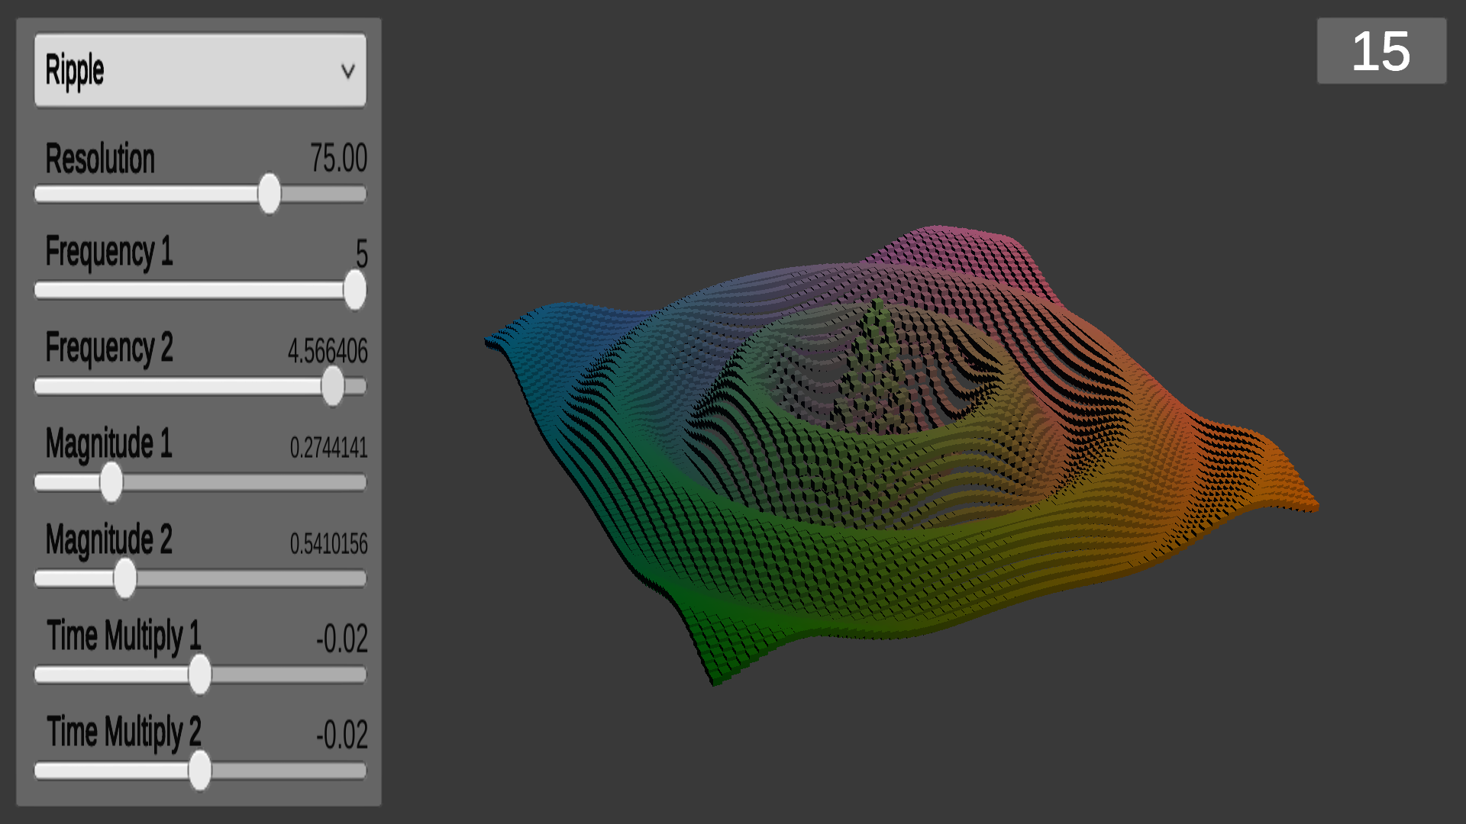Click the Frequency 1 slider knob
The image size is (1466, 824).
pyautogui.click(x=354, y=290)
